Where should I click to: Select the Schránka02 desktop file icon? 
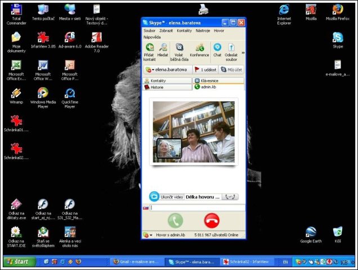[x=16, y=151]
